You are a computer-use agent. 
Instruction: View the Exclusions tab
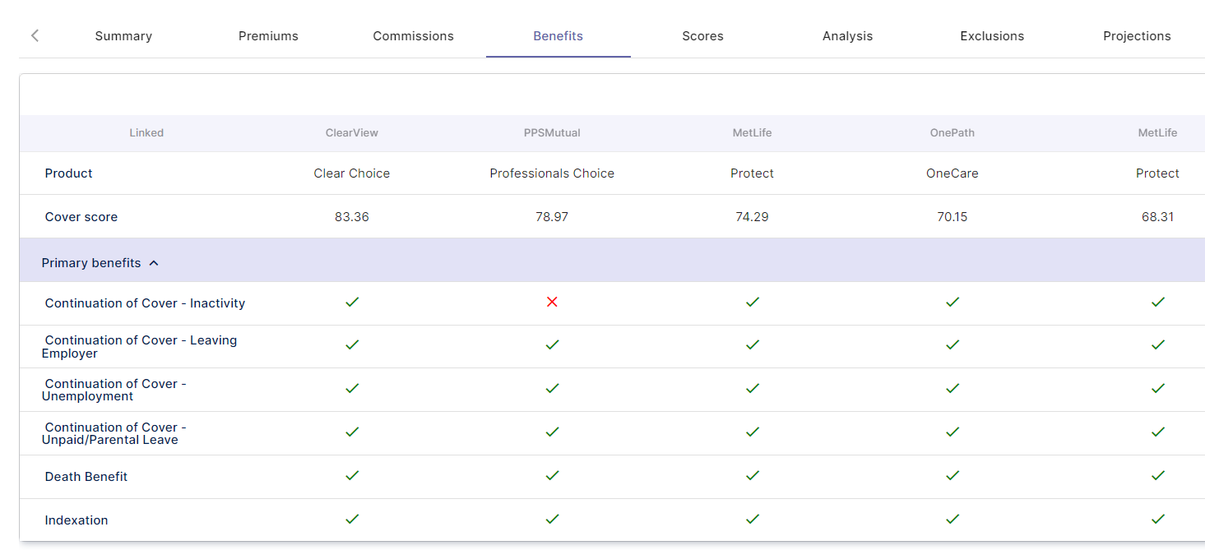click(992, 36)
